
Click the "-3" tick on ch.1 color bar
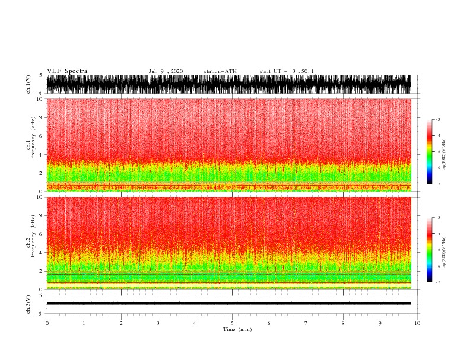pyautogui.click(x=437, y=119)
